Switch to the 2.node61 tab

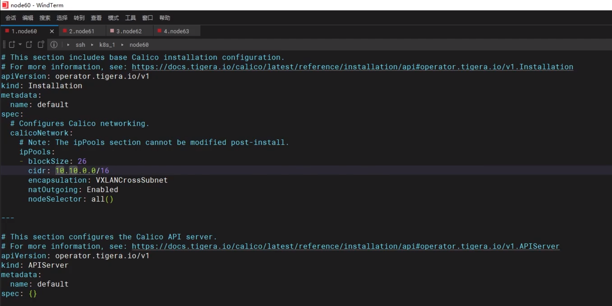click(81, 31)
